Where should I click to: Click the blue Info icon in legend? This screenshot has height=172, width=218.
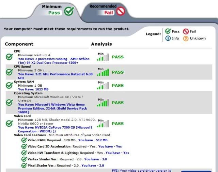[168, 39]
